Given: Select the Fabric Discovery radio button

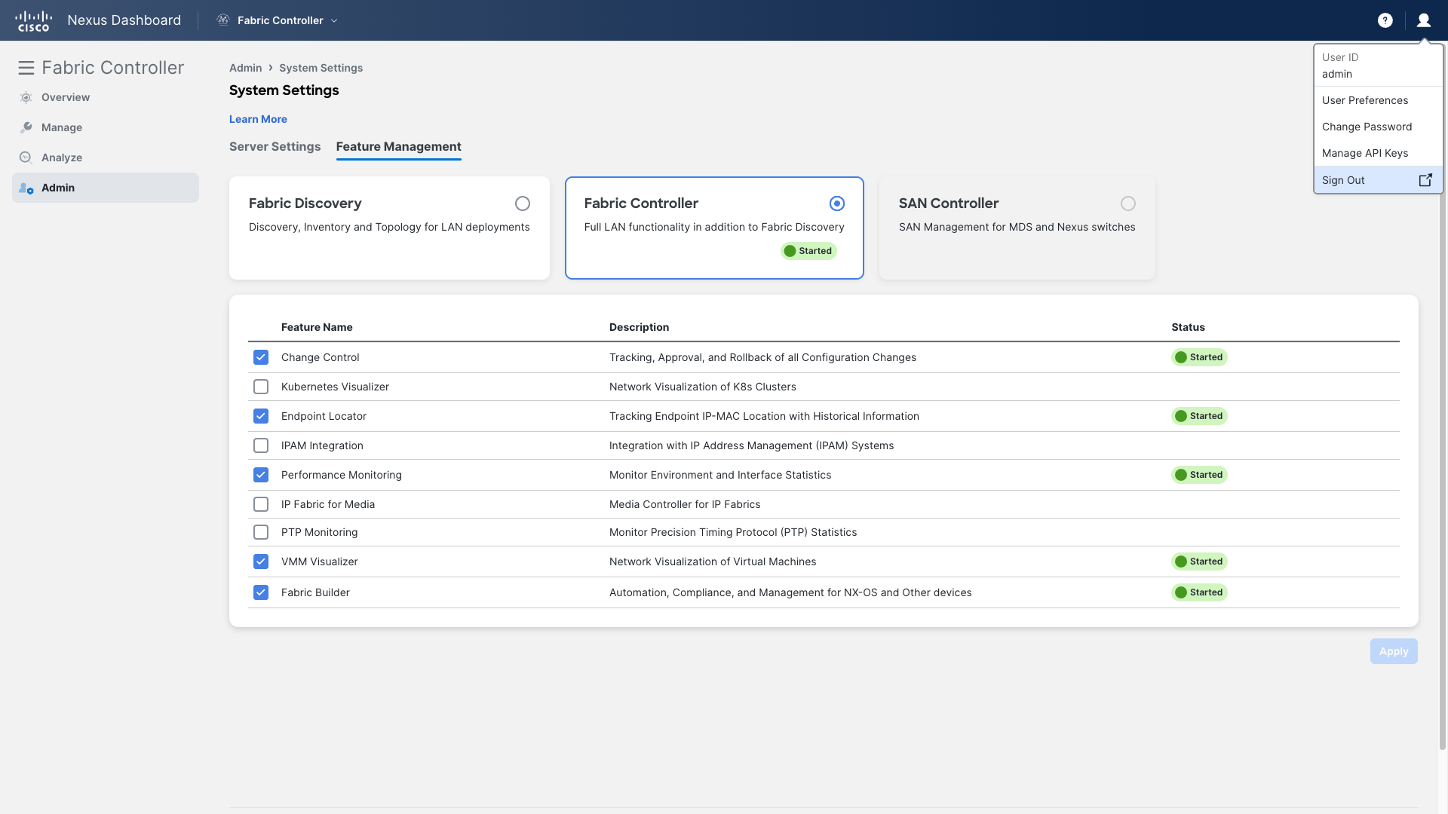Looking at the screenshot, I should pyautogui.click(x=523, y=203).
